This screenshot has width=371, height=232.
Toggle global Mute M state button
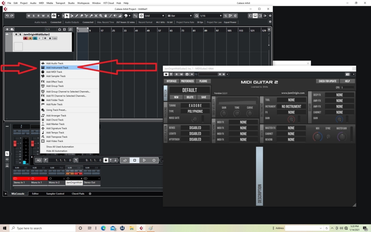point(28,15)
